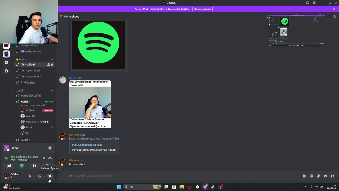Viewport: 339px width, 191px height.
Task: Click Burak username in chat
Action: [73, 78]
